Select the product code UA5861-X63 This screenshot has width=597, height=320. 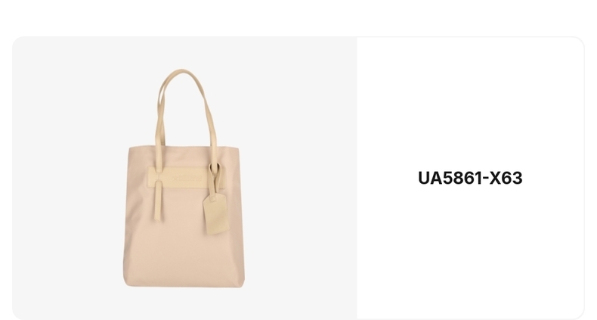coord(470,178)
